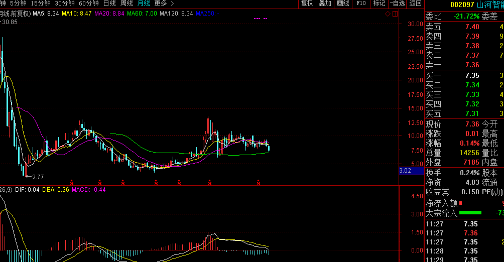Click the 30.00 price axis label
Image resolution: width=504 pixels, height=262 pixels.
point(415,24)
